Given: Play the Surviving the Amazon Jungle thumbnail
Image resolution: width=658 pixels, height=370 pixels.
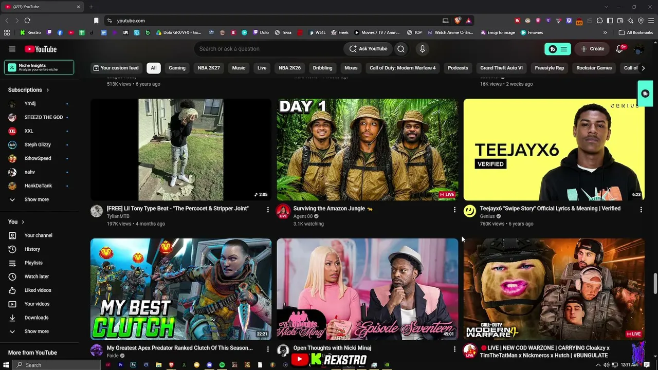Looking at the screenshot, I should click(368, 150).
